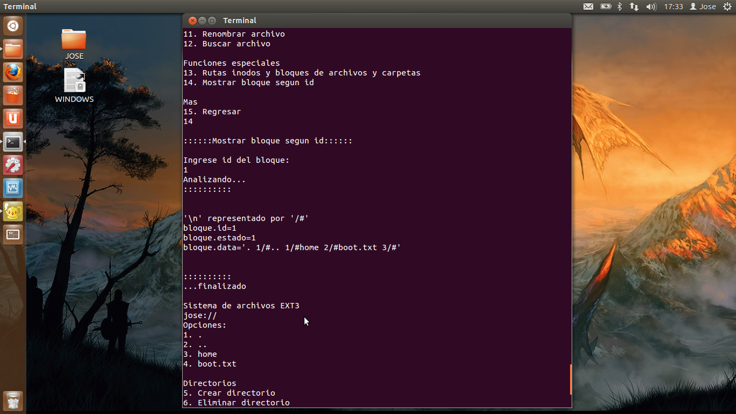Open the Ubuntu Dash home
The image size is (736, 414).
(13, 26)
